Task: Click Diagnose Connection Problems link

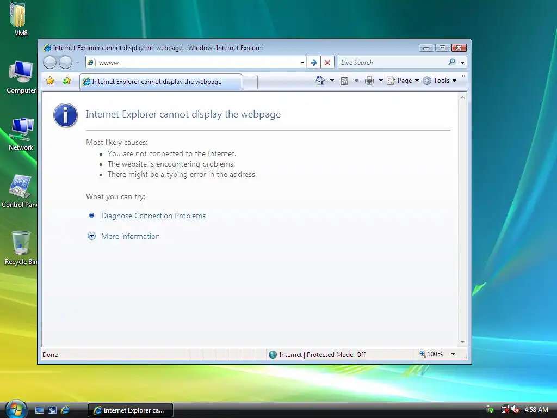Action: tap(153, 216)
